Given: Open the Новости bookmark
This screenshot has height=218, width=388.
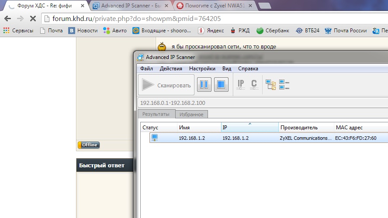Looking at the screenshot, I should tap(83, 31).
